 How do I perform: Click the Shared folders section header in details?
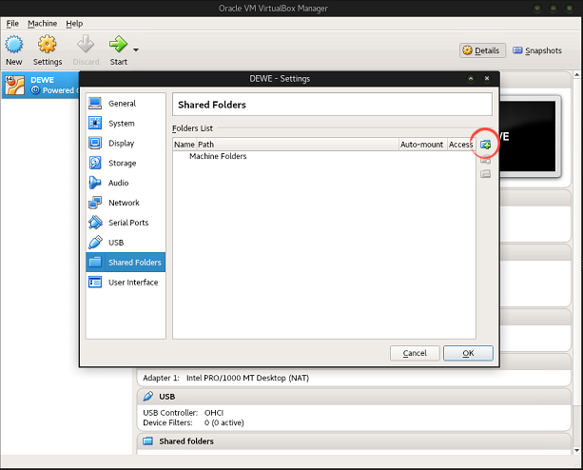pyautogui.click(x=354, y=441)
